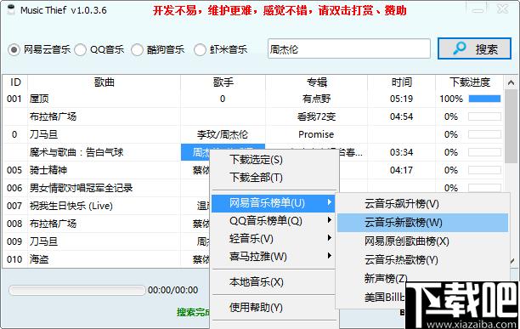The height and width of the screenshot is (329, 520).
Task: Open the 喜马拉雅(W) menu entry
Action: click(274, 257)
